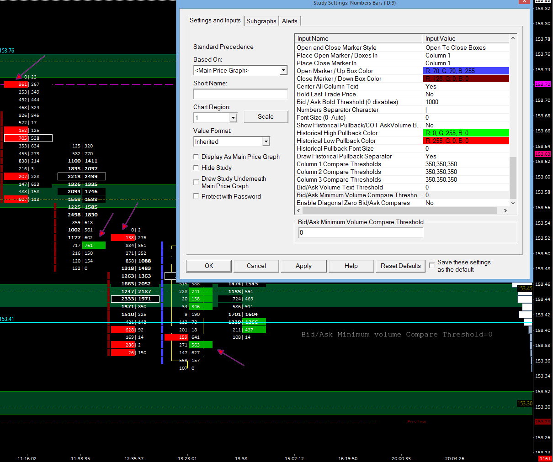The image size is (553, 462).
Task: Open the Based On dropdown
Action: tap(283, 70)
